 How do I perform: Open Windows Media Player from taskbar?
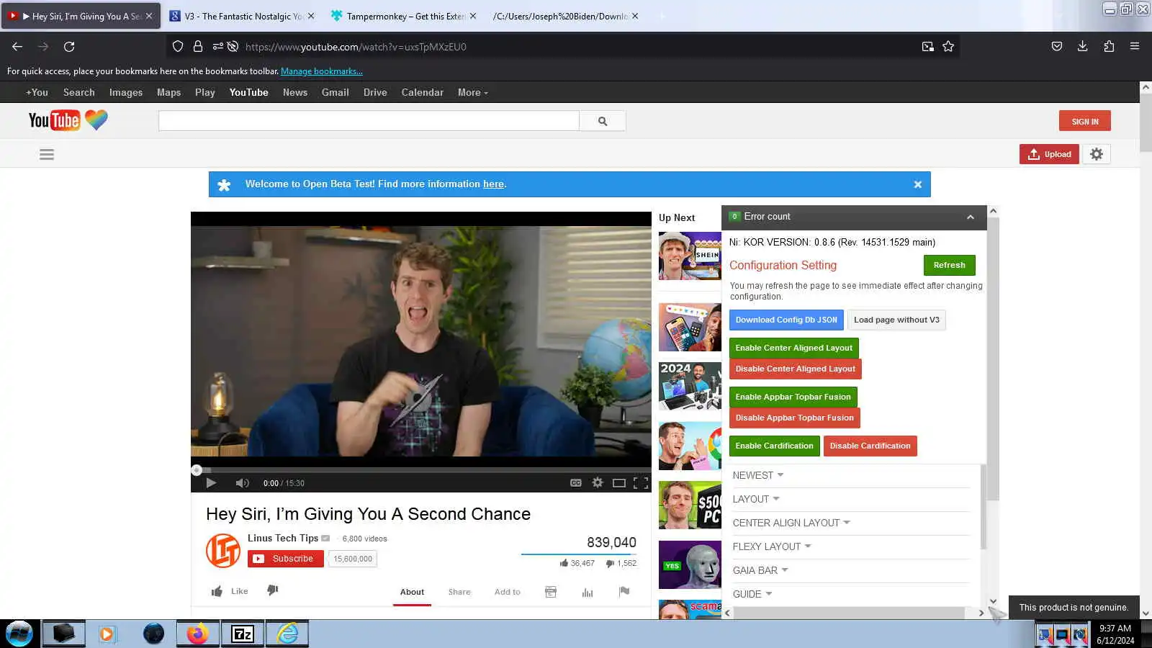(x=107, y=634)
